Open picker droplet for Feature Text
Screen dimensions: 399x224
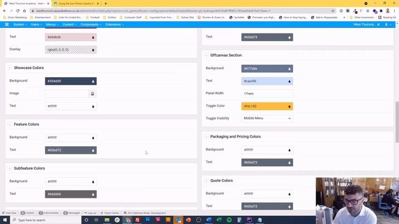93,151
